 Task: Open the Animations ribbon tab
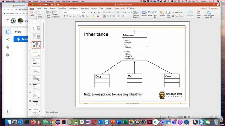[x=73, y=8]
